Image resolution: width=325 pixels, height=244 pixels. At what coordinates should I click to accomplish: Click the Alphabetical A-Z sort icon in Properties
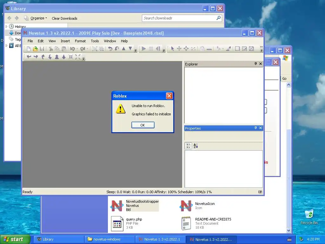click(x=196, y=146)
